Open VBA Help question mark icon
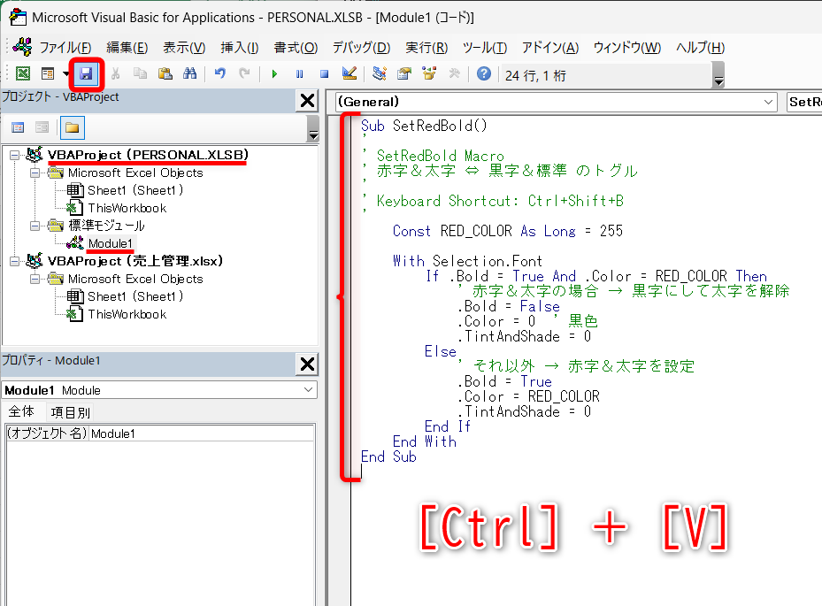Viewport: 822px width, 606px height. coord(484,73)
